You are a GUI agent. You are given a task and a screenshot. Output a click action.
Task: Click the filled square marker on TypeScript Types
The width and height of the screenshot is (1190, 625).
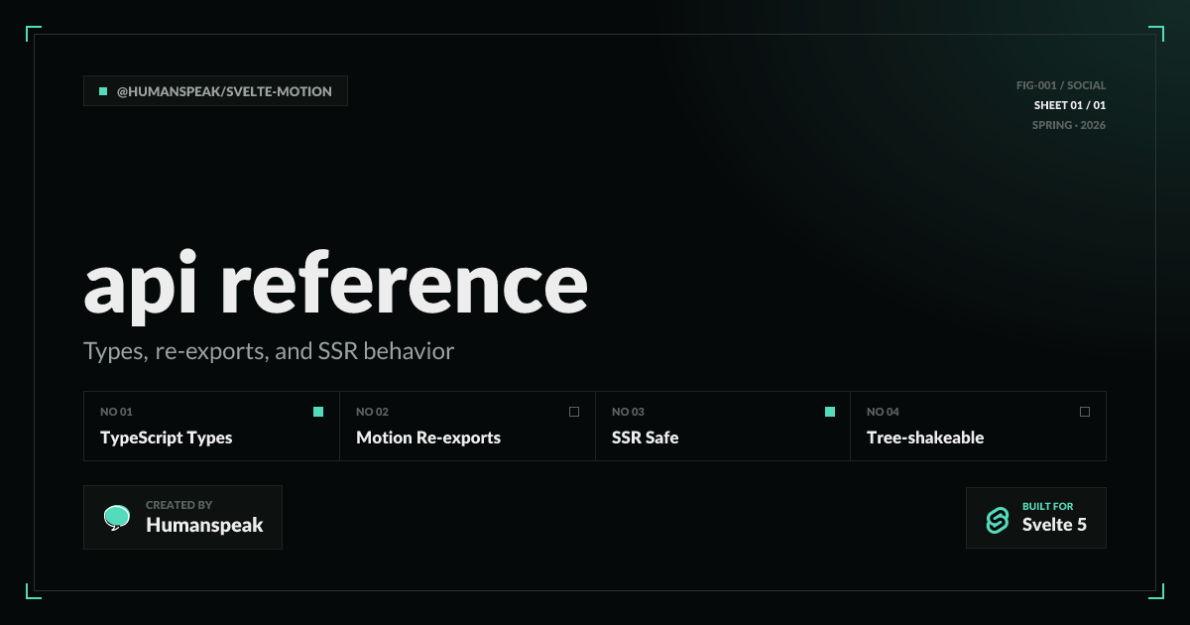(x=318, y=412)
